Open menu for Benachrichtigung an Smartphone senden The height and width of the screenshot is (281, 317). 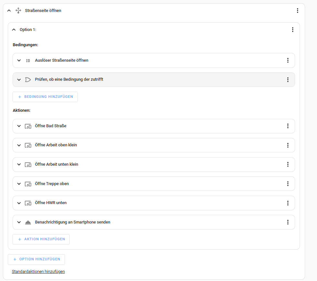pos(288,222)
